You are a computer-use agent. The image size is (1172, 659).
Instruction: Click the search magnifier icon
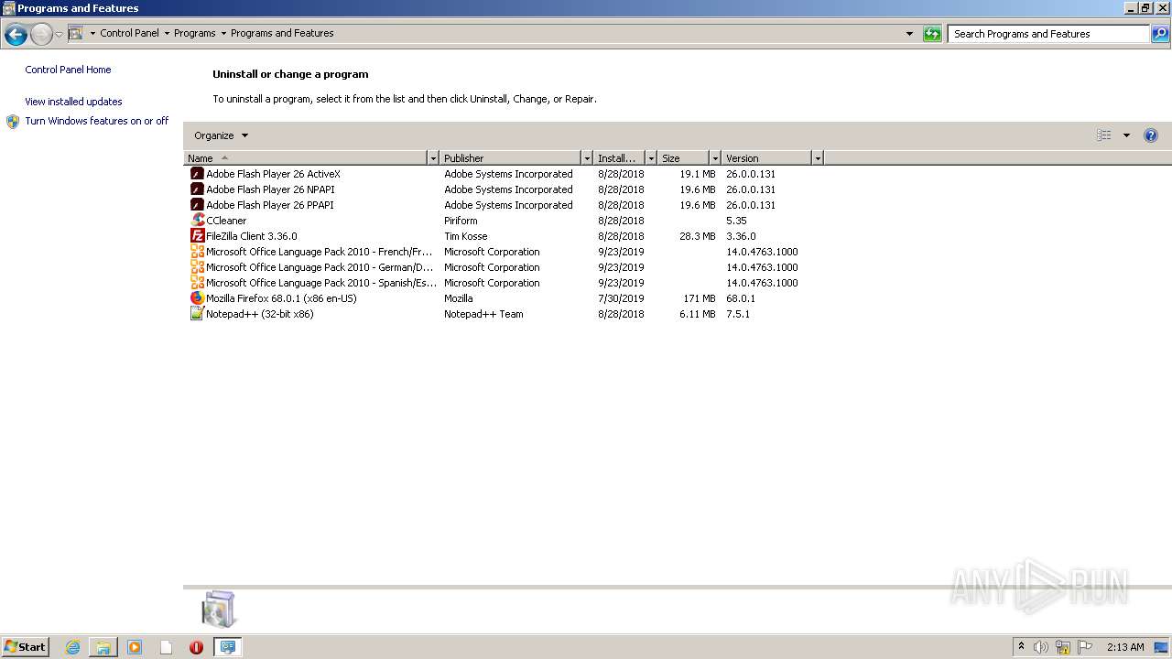coord(1160,34)
